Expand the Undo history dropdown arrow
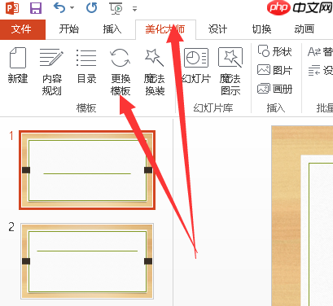 pyautogui.click(x=72, y=8)
